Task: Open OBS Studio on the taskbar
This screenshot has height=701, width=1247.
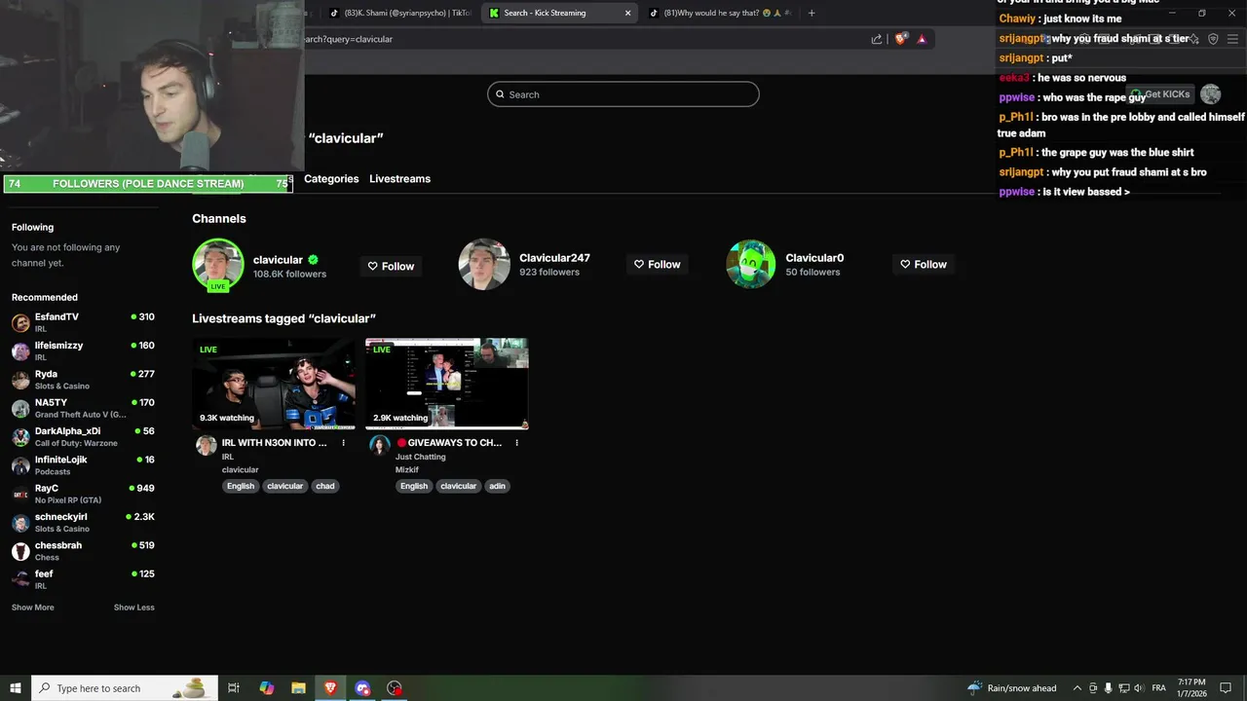Action: pyautogui.click(x=395, y=688)
